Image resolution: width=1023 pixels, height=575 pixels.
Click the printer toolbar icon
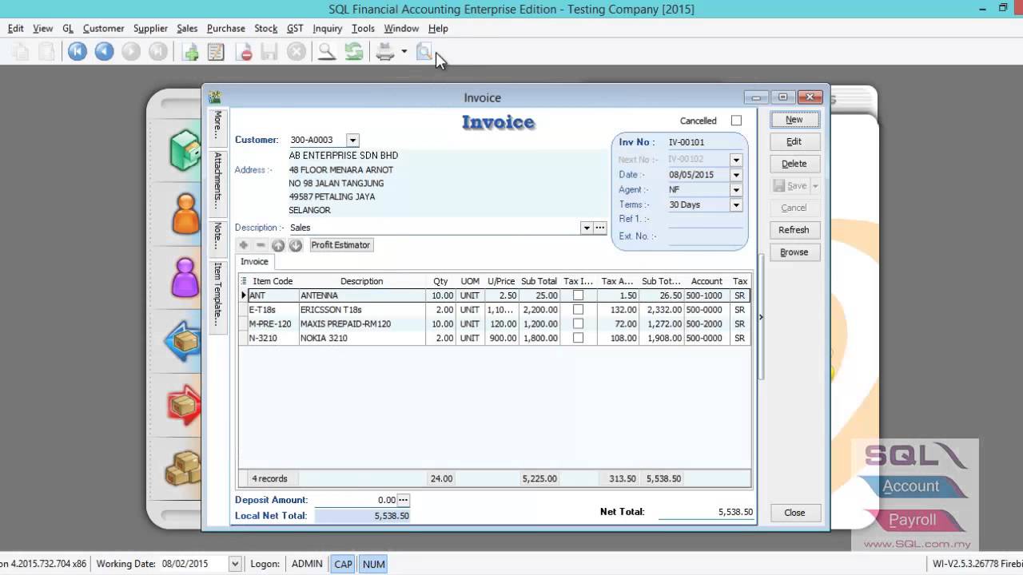point(385,52)
